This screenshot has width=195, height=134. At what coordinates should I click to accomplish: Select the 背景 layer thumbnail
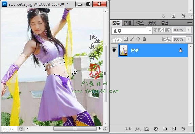click(123, 50)
